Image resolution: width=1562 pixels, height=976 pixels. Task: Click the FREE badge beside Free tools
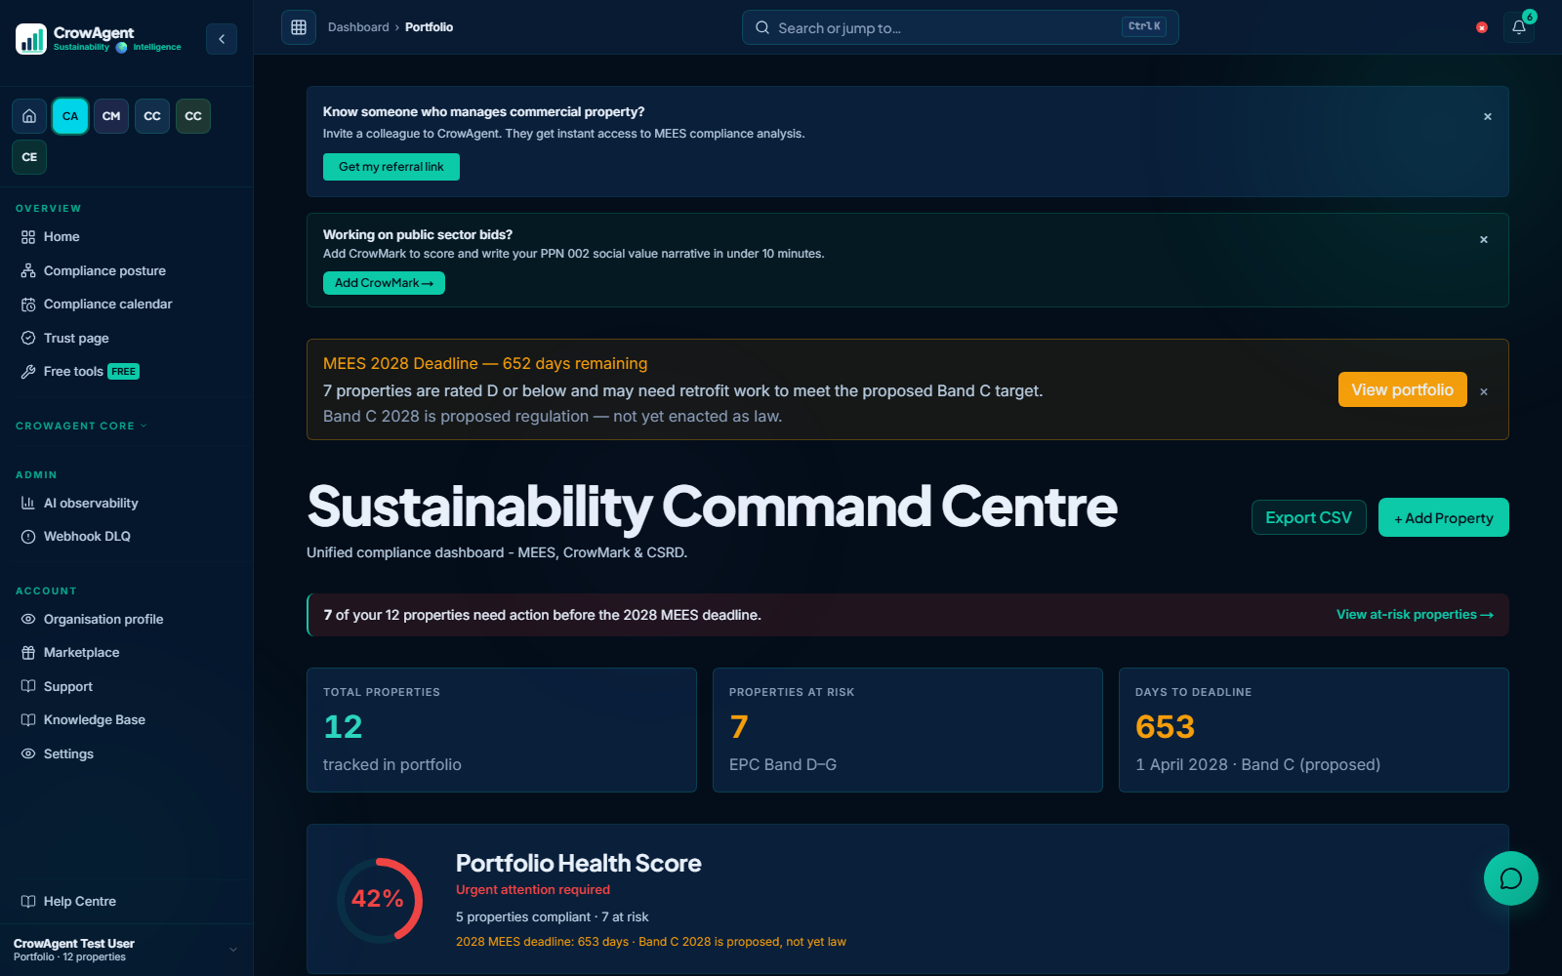(x=124, y=372)
